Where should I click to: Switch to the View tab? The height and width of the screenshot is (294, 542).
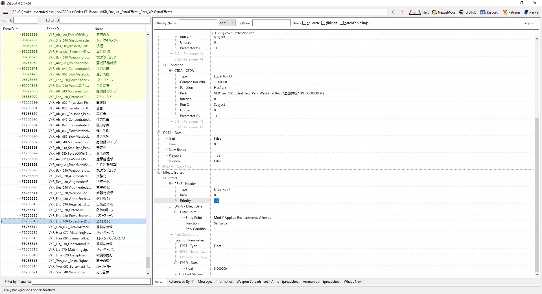[x=159, y=282]
